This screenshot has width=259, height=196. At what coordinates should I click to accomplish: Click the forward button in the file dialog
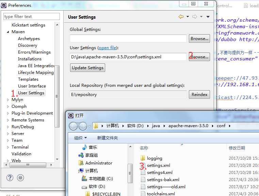pos(83,126)
